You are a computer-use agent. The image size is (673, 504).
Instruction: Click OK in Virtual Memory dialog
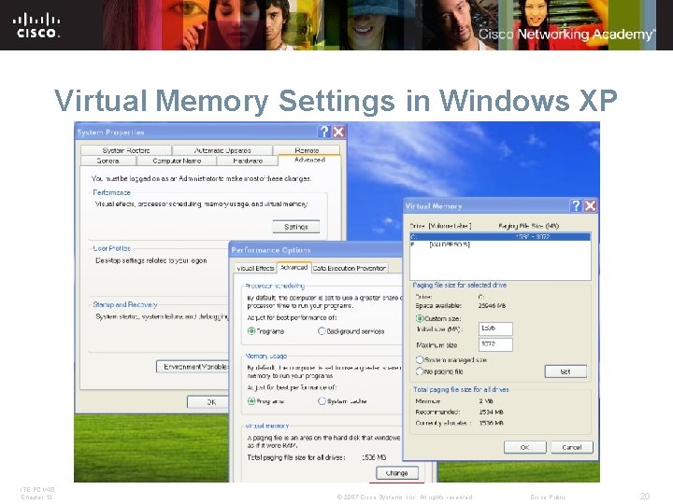(525, 447)
